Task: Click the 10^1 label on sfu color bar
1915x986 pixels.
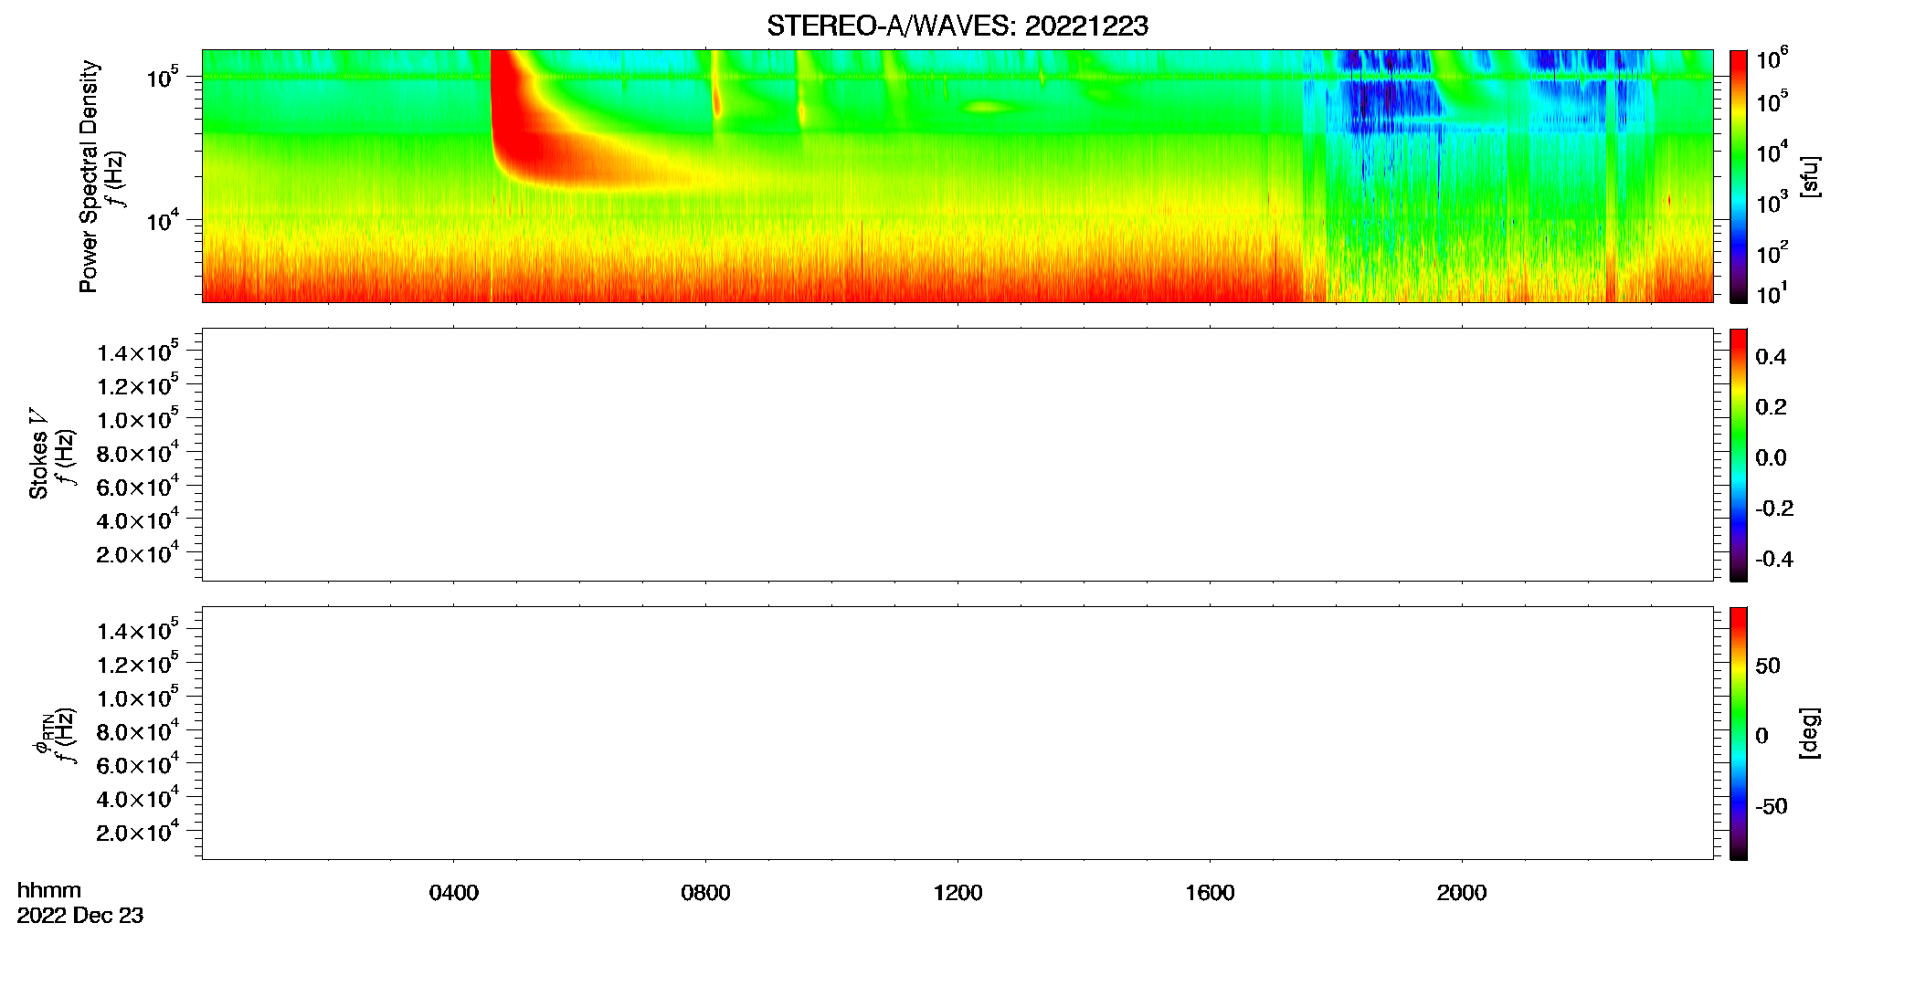Action: [x=1772, y=294]
